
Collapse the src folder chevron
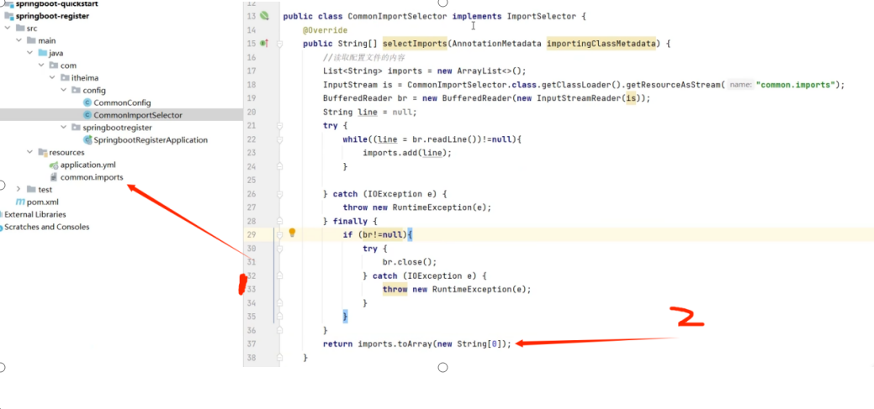(8, 29)
